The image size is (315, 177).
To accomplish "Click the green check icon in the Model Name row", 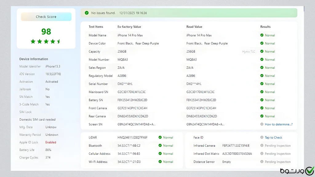I will click(x=262, y=35).
